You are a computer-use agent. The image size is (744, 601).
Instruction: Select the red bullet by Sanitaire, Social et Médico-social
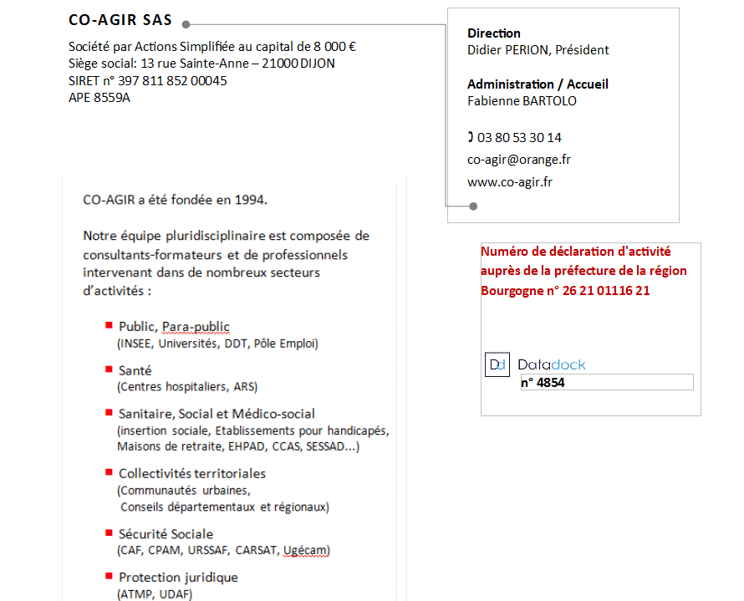point(109,412)
